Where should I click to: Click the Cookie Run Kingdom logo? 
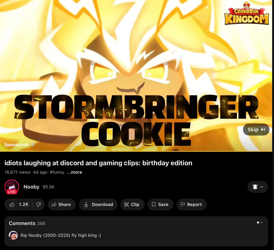tap(247, 14)
